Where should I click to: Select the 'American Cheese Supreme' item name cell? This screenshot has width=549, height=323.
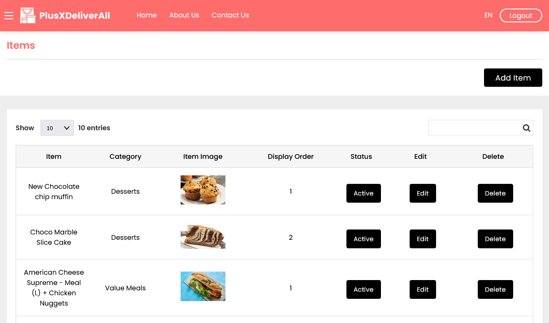pyautogui.click(x=54, y=288)
